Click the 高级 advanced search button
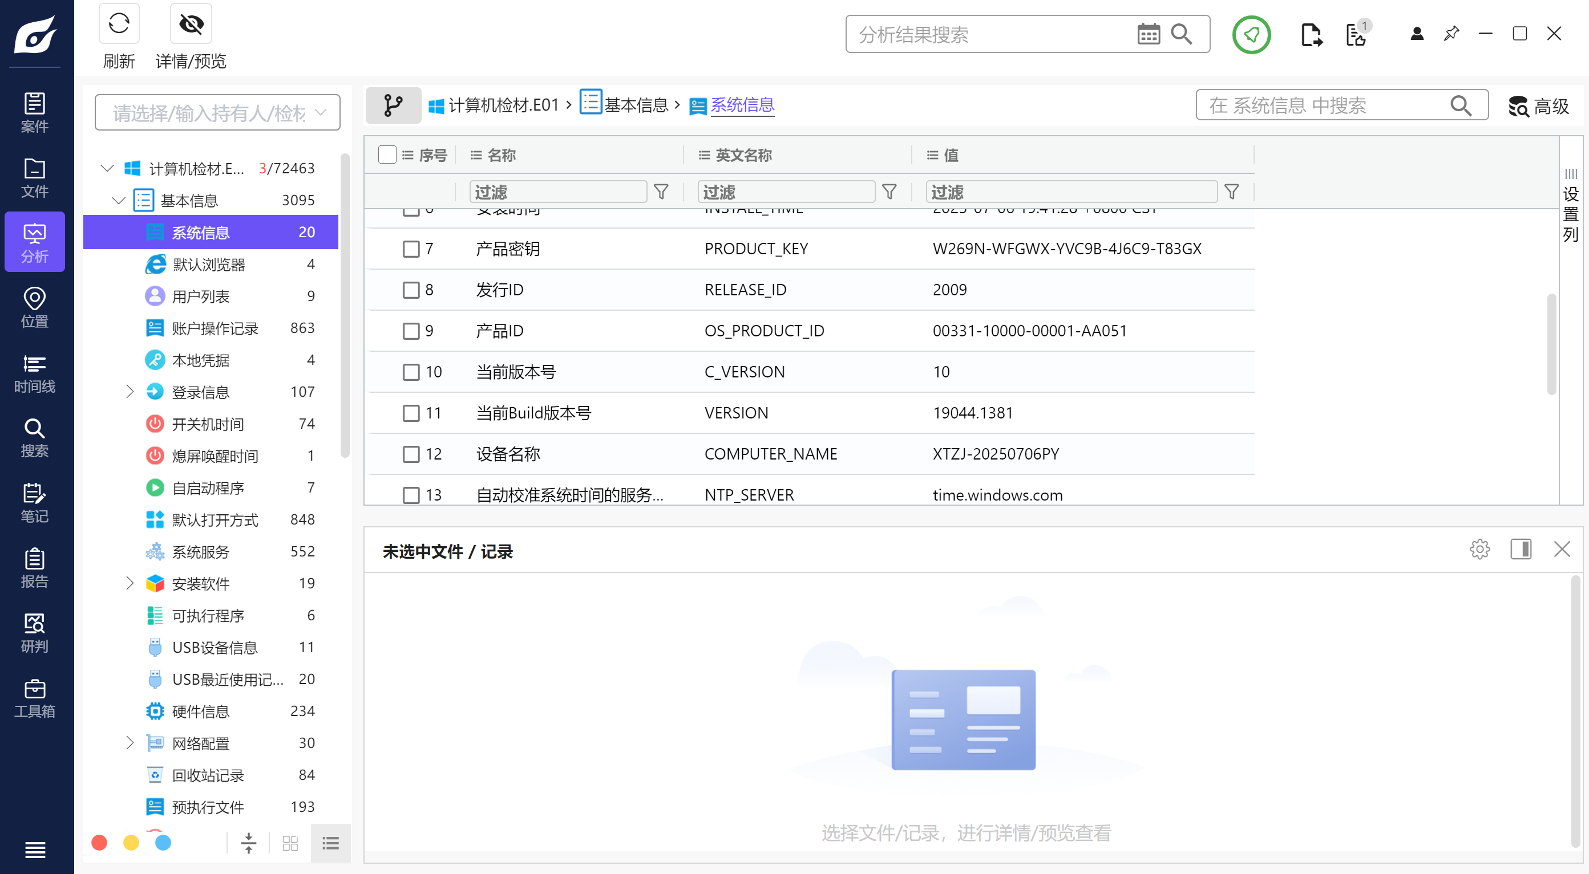 click(x=1538, y=106)
